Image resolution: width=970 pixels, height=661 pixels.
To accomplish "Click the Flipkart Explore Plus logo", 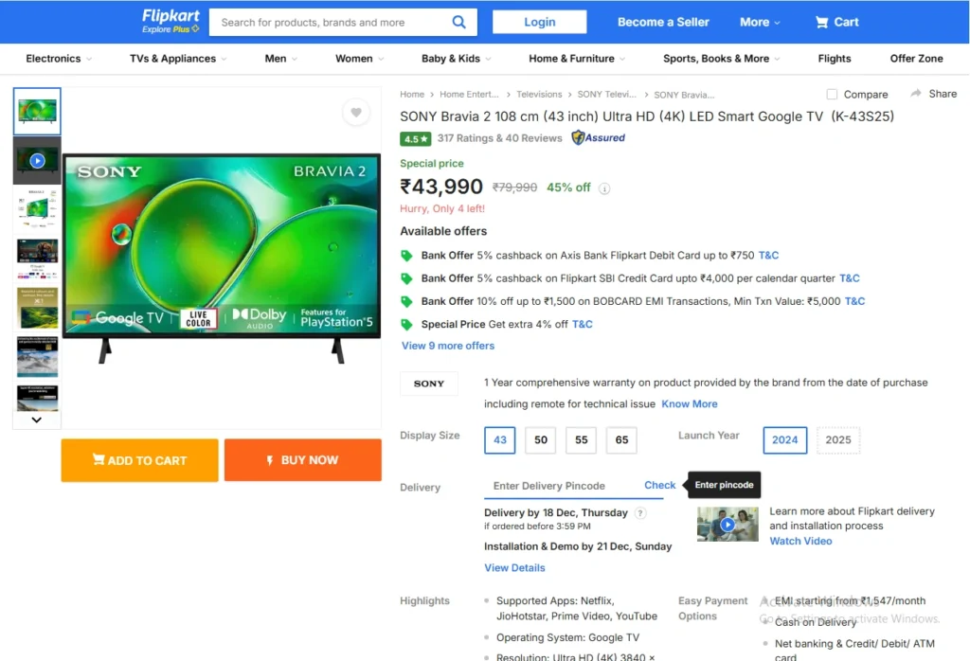I will pyautogui.click(x=171, y=20).
